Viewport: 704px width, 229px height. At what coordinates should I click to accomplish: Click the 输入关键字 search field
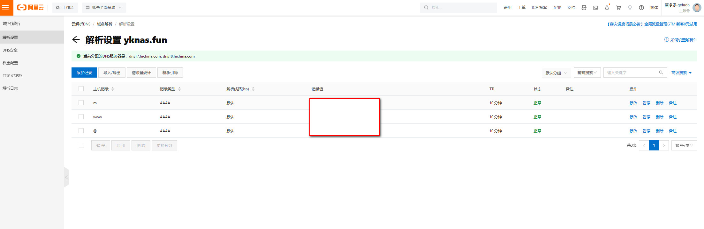tap(631, 73)
